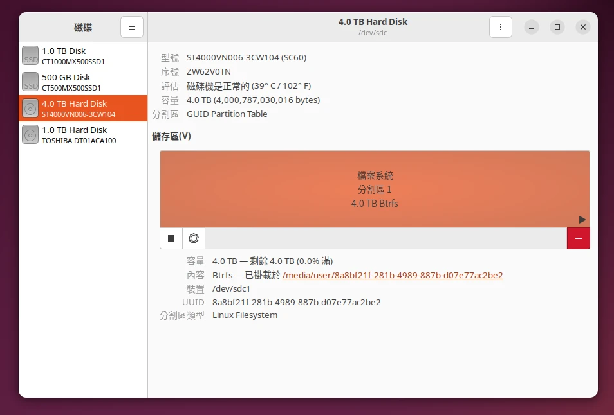Minimize the Disks window

pos(532,27)
